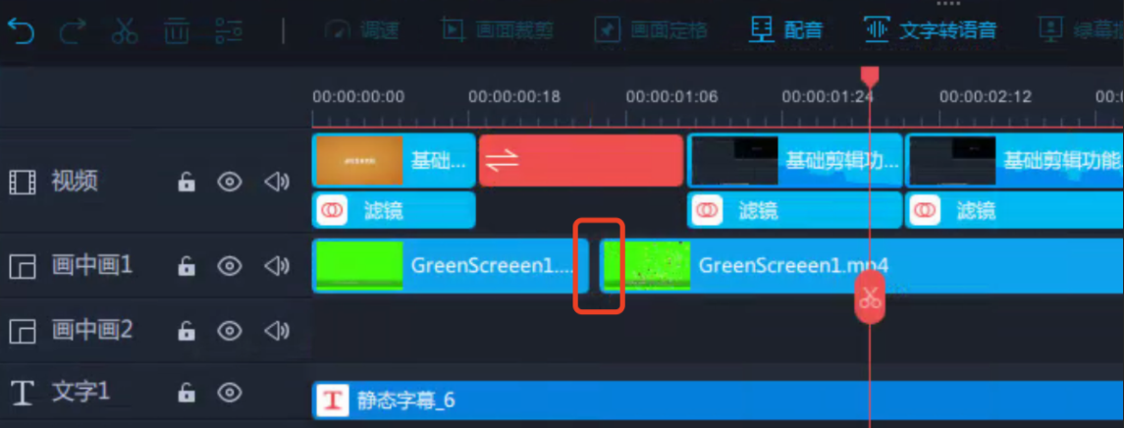Toggle lock on the 视频 track
1124x428 pixels.
pos(186,183)
